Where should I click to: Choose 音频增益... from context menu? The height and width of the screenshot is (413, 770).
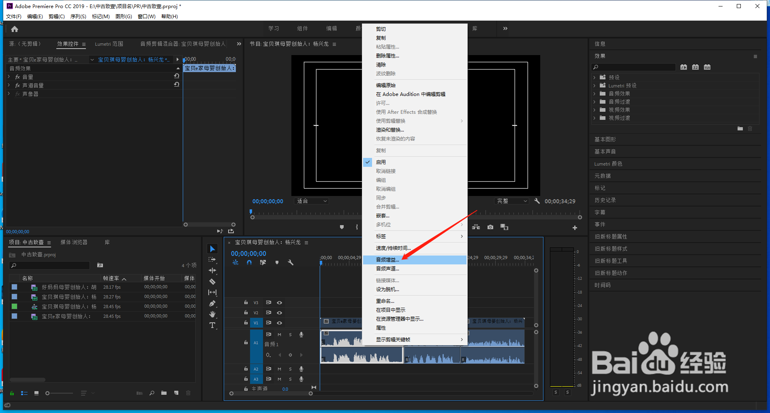[x=415, y=260]
